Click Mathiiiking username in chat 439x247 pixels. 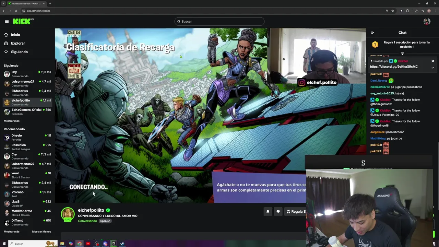tap(378, 139)
